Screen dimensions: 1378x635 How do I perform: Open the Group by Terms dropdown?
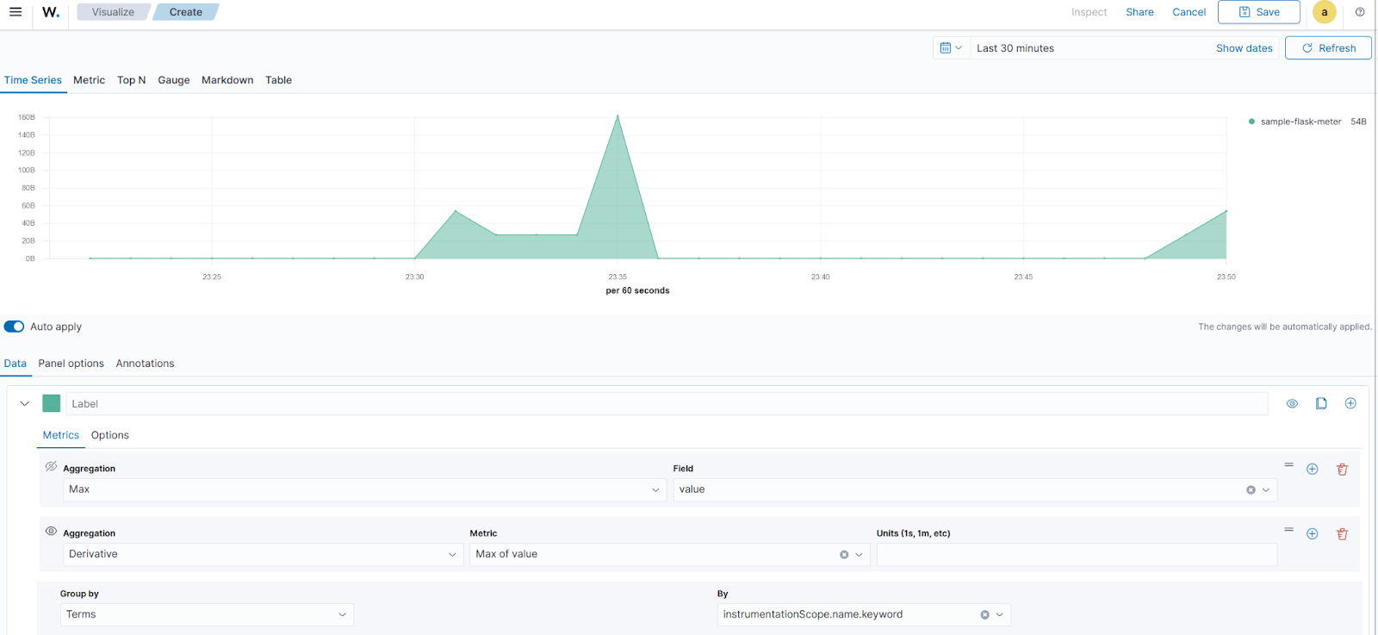tap(207, 614)
